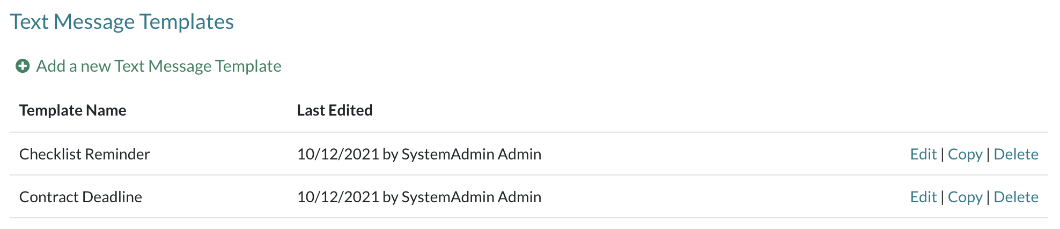Open Add a new Text Message Template
The height and width of the screenshot is (229, 1060).
[158, 66]
